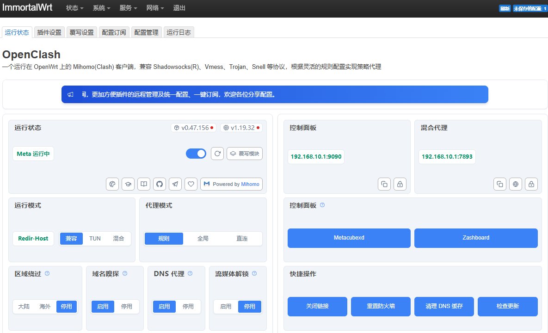Select 全局 proxy mode
The height and width of the screenshot is (333, 548).
[203, 238]
